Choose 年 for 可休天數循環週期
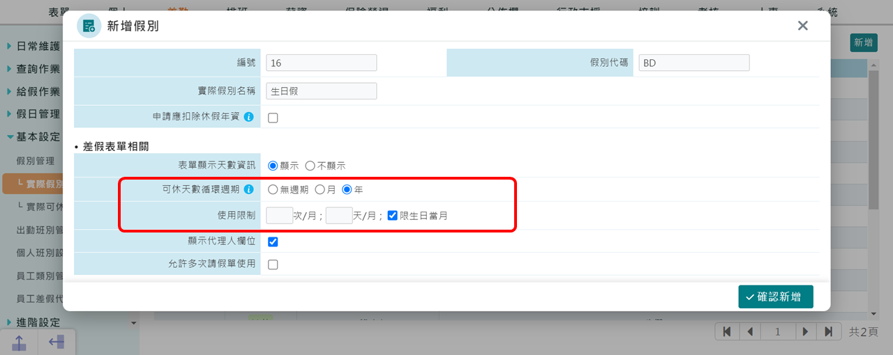This screenshot has height=355, width=893. pos(347,189)
